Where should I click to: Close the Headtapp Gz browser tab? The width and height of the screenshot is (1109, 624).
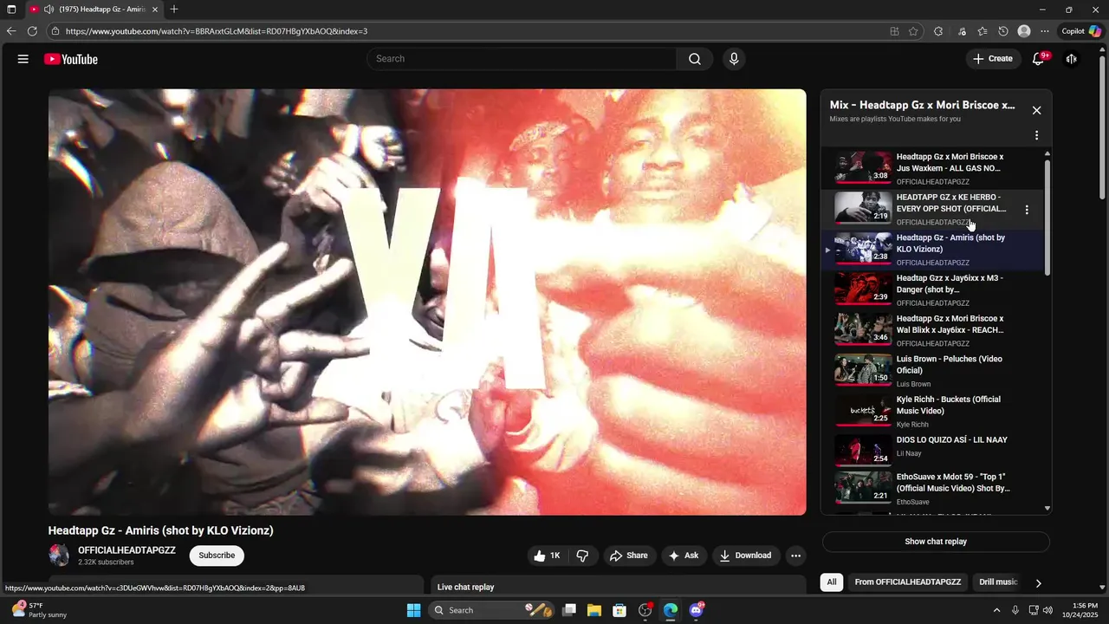(x=155, y=10)
